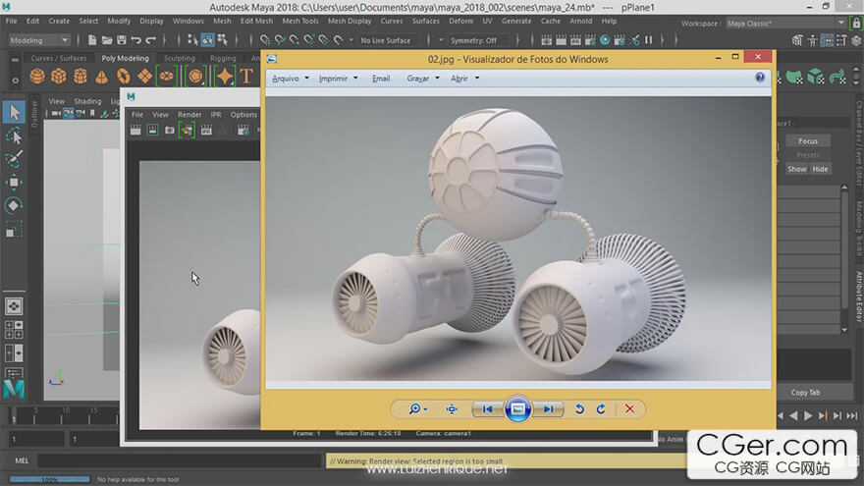Create a polygon cylinder from the shelf
The width and height of the screenshot is (864, 486).
click(x=81, y=76)
